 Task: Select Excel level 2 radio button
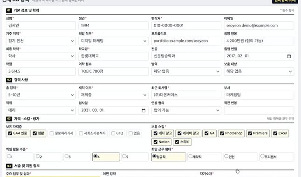click(38, 156)
